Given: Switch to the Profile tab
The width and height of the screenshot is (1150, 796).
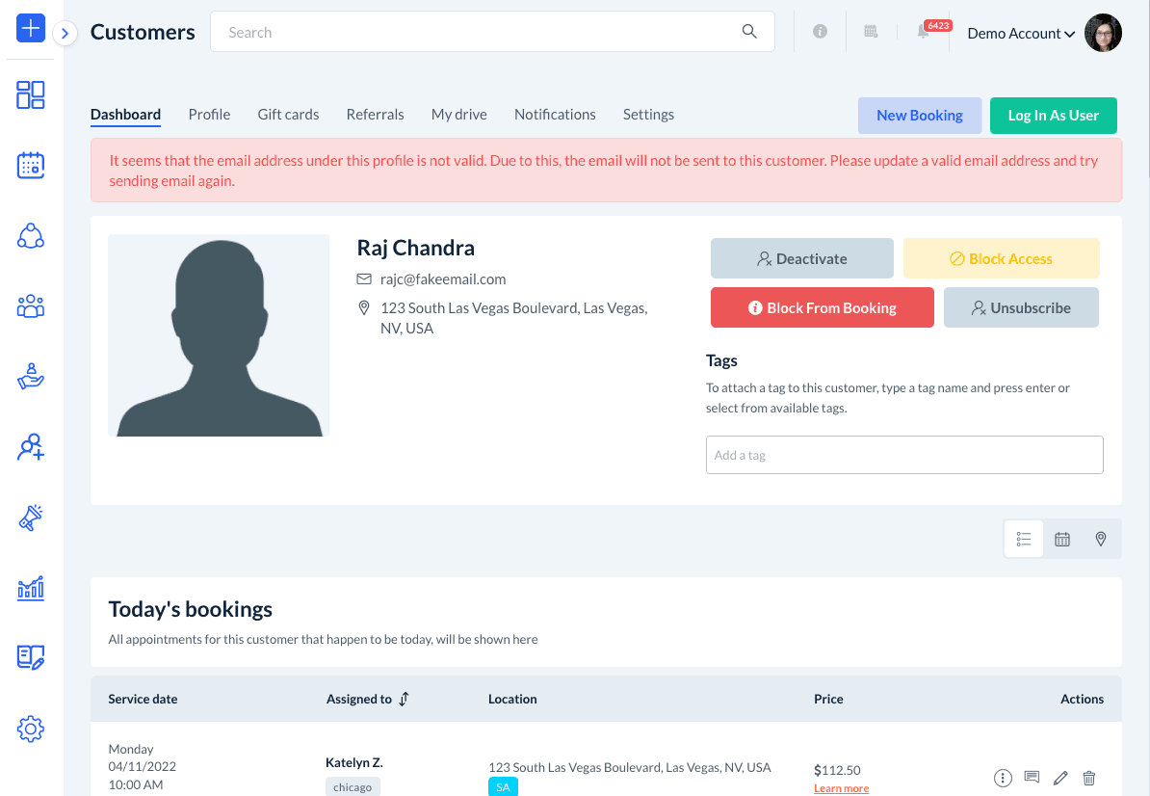Looking at the screenshot, I should [209, 115].
